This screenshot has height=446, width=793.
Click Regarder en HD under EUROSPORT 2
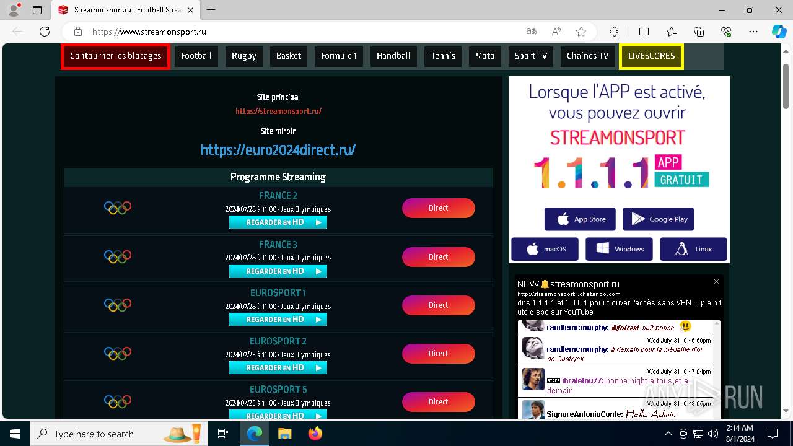coord(278,368)
